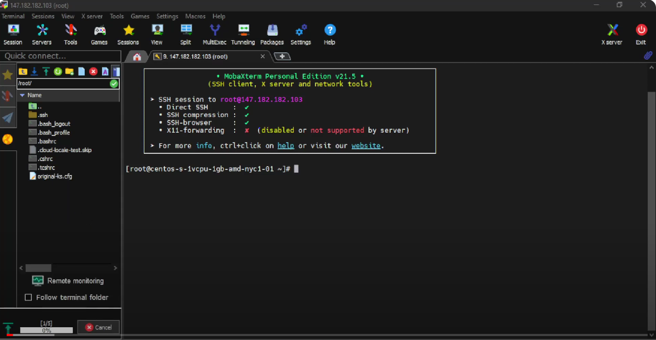Viewport: 656px width, 340px height.
Task: Create a new file in SFTP browser
Action: coord(81,71)
